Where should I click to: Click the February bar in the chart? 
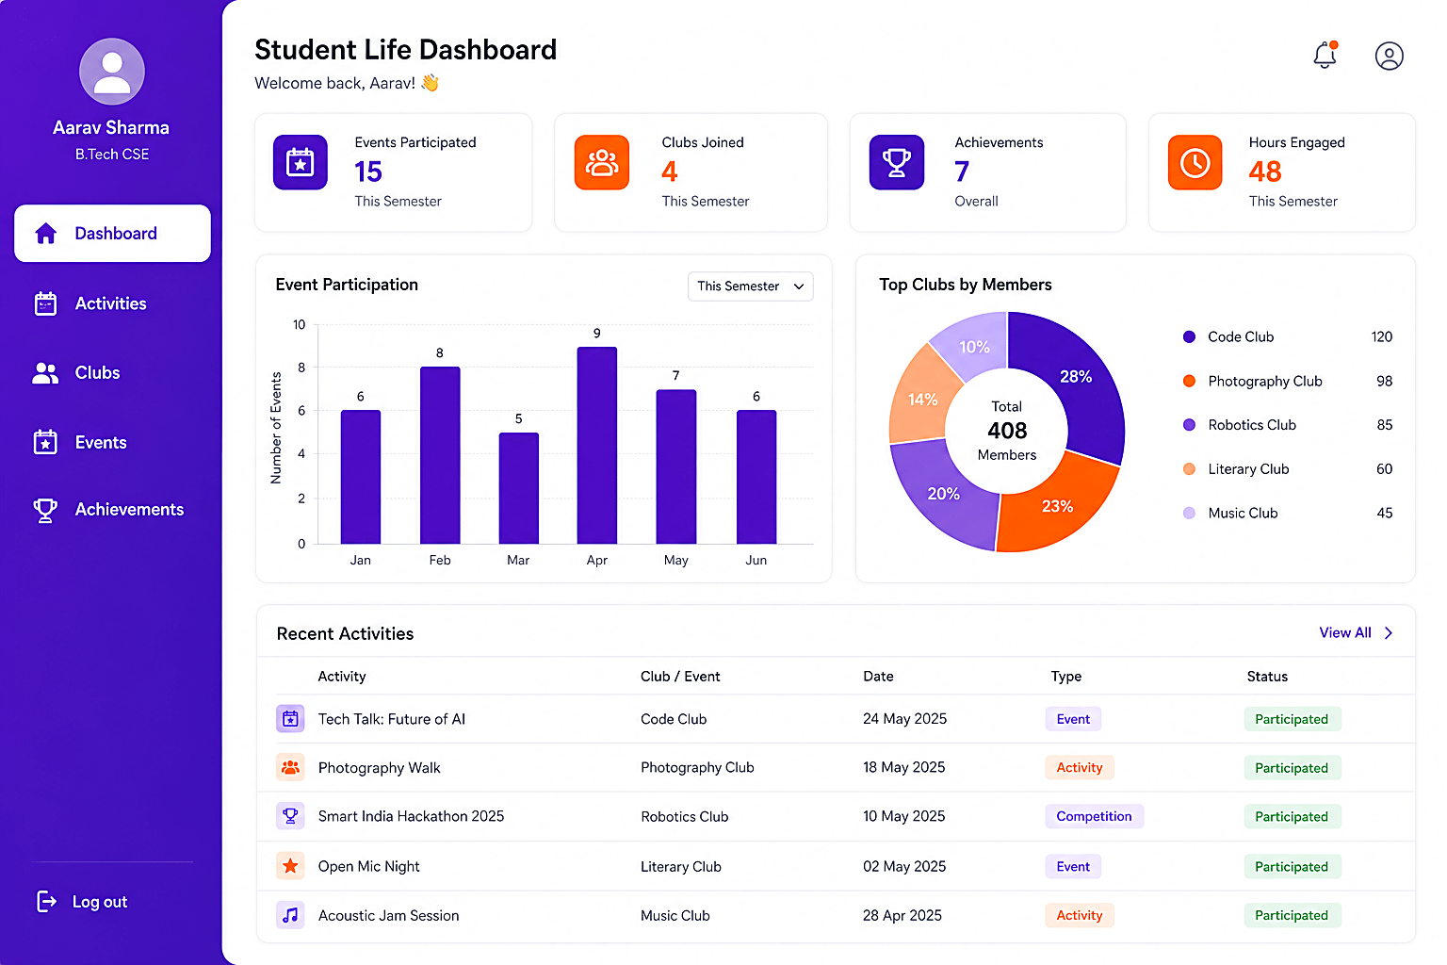440,455
